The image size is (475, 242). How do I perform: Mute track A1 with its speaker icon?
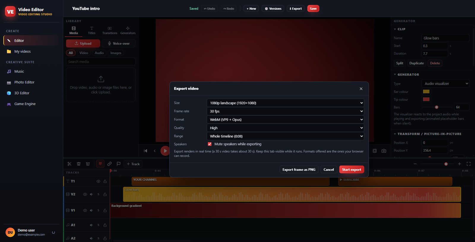click(x=91, y=225)
